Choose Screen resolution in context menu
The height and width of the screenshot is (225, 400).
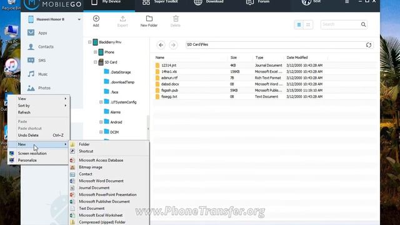(x=39, y=154)
